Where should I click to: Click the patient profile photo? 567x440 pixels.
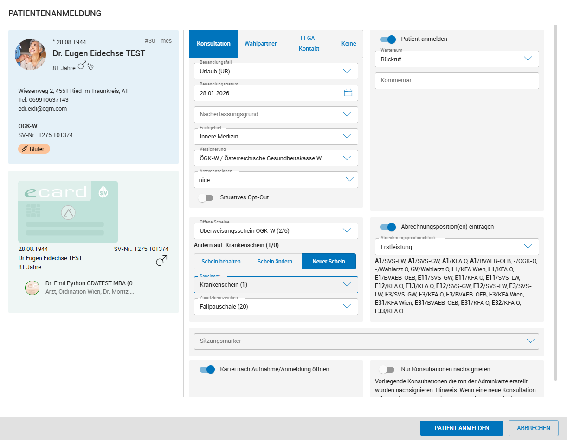pyautogui.click(x=31, y=54)
